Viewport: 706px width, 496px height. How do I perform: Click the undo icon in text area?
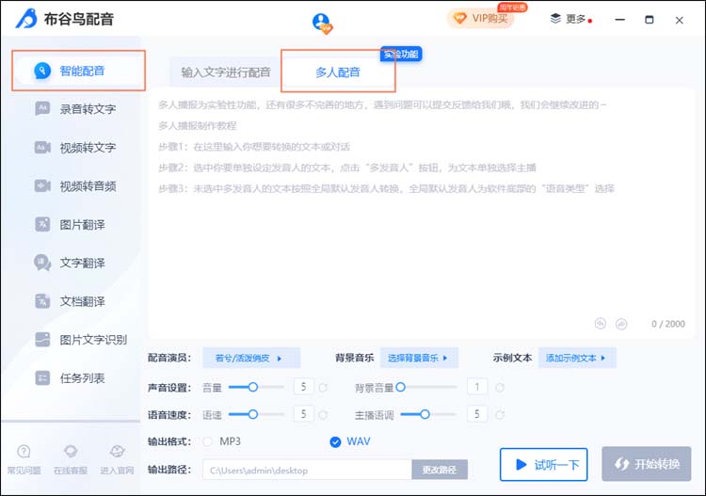pyautogui.click(x=600, y=324)
